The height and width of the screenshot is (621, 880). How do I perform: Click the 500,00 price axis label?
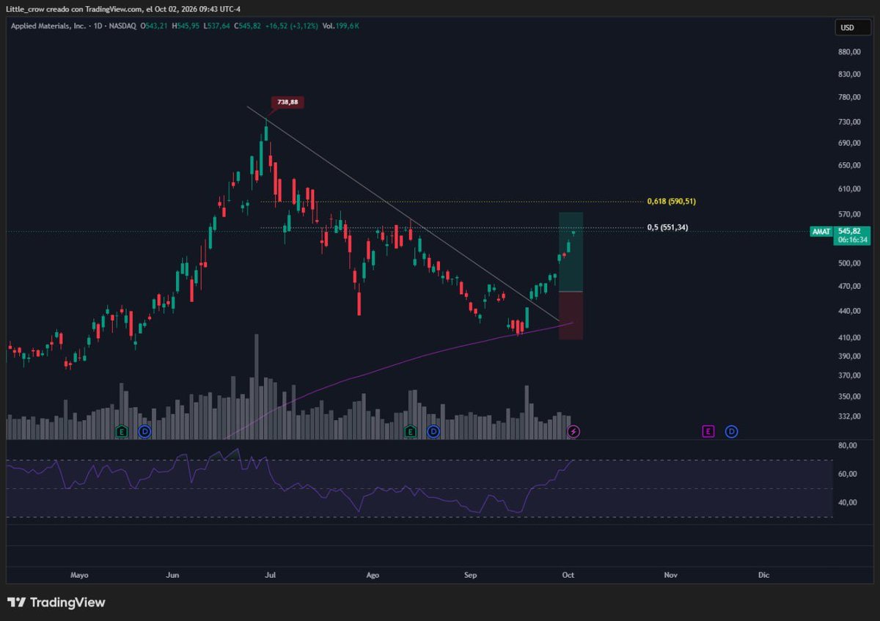click(x=849, y=263)
